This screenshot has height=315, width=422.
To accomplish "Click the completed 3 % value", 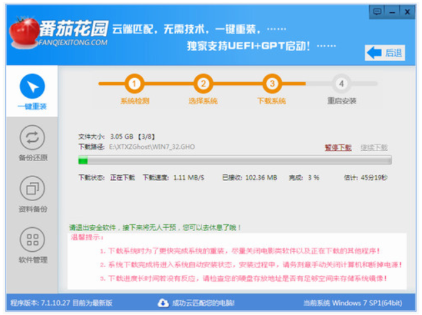I will [313, 178].
